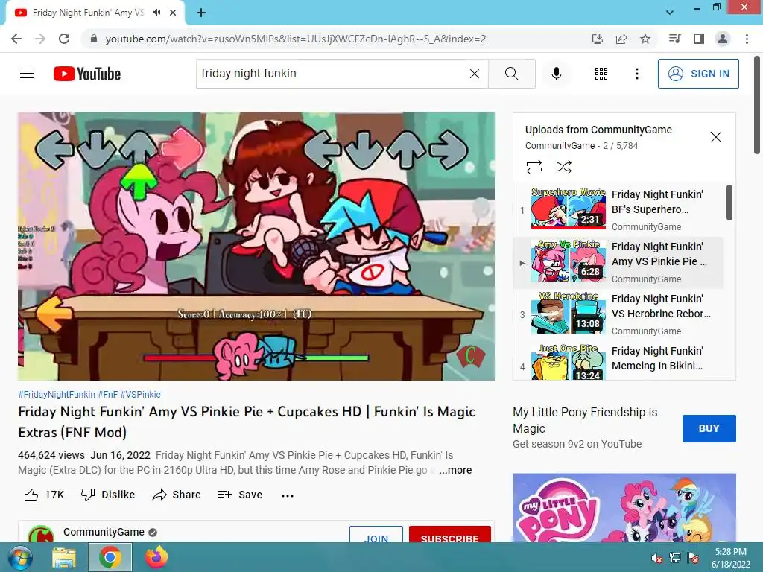Open more actions ellipsis under video
Viewport: 763px width, 572px height.
tap(288, 495)
